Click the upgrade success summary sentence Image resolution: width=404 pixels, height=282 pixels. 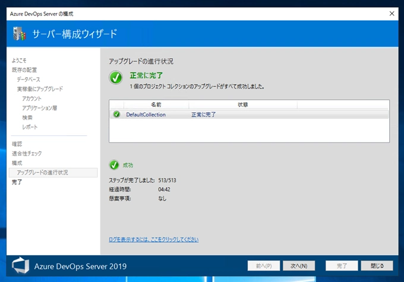[x=197, y=87]
